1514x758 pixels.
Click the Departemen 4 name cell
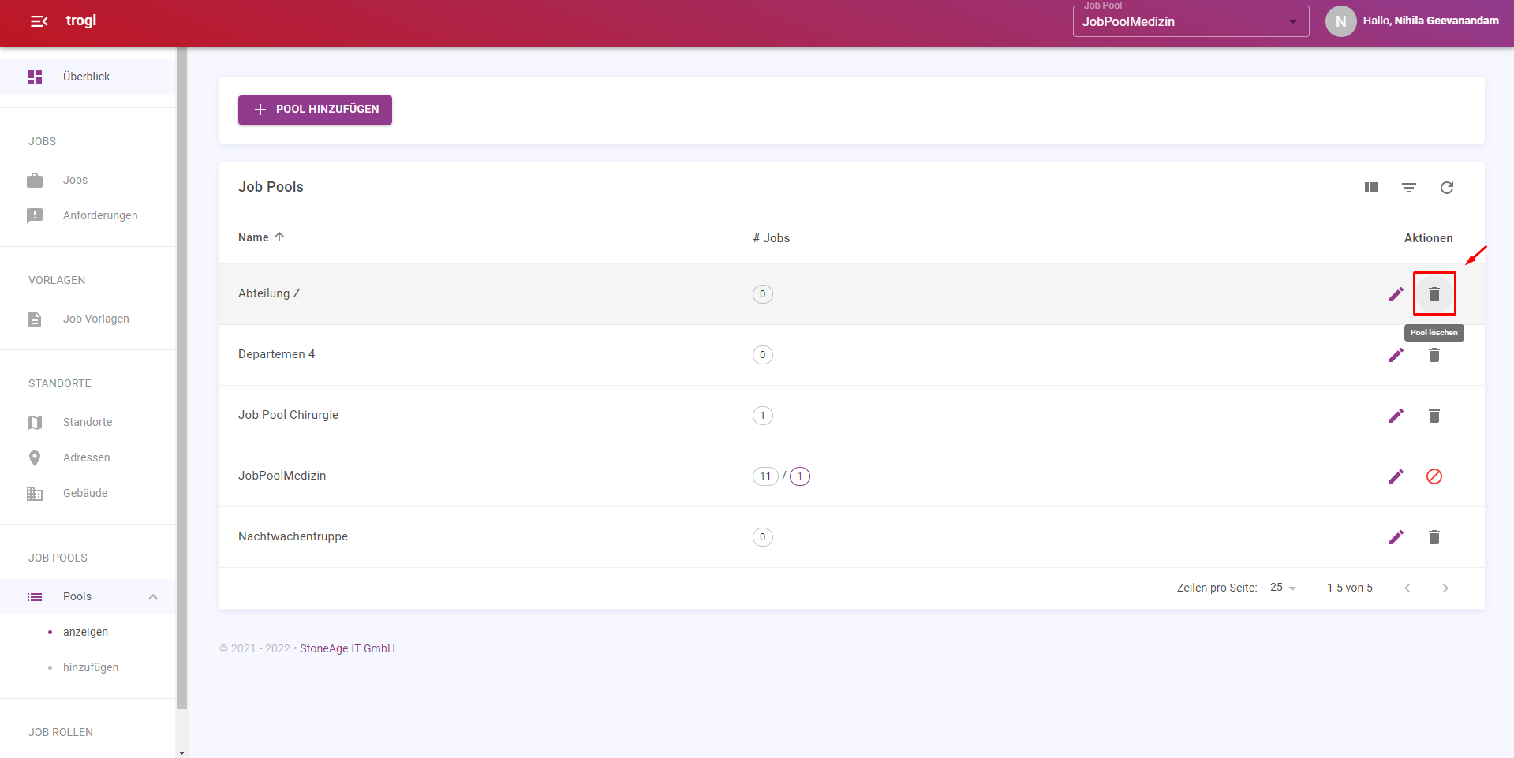(x=277, y=354)
